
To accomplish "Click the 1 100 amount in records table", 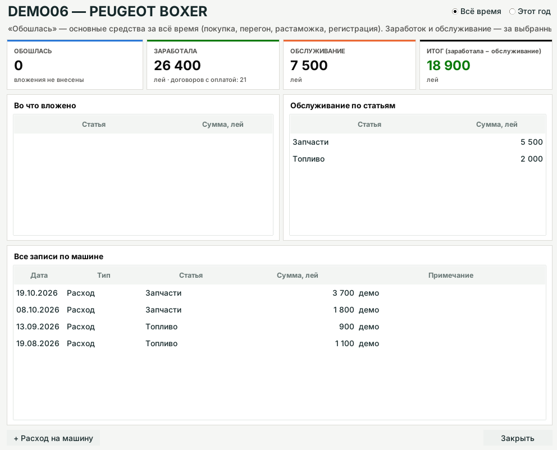I will 345,343.
